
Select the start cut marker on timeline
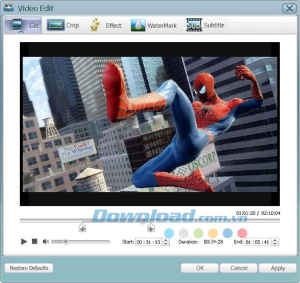(83, 228)
